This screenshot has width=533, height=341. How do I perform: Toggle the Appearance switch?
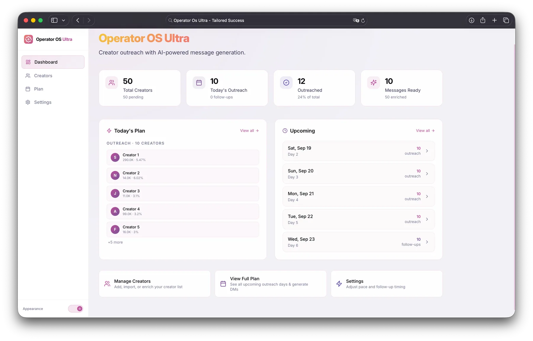[76, 308]
